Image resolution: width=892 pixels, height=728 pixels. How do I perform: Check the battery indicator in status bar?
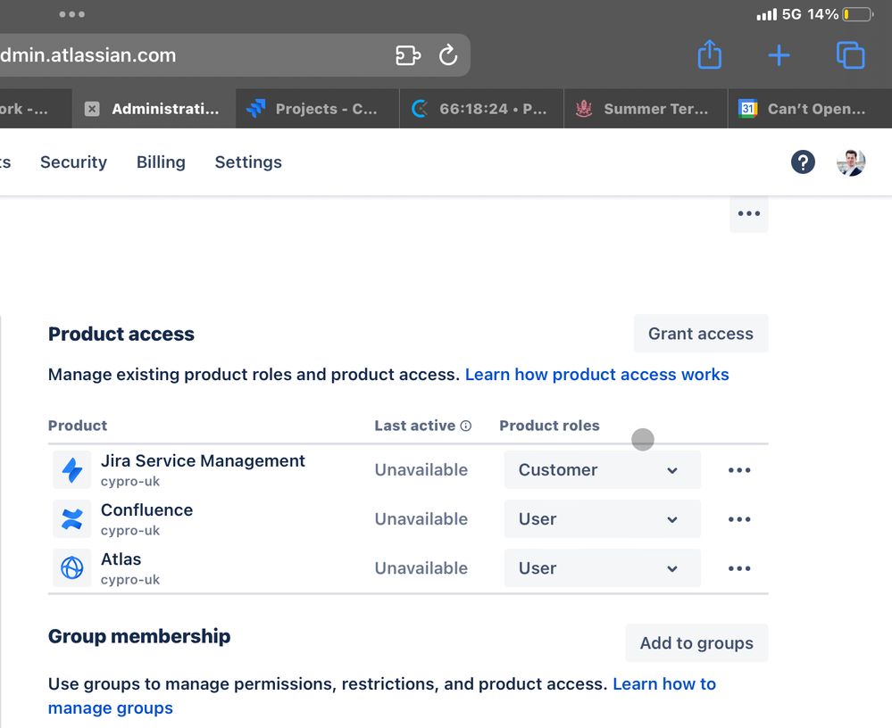[858, 14]
